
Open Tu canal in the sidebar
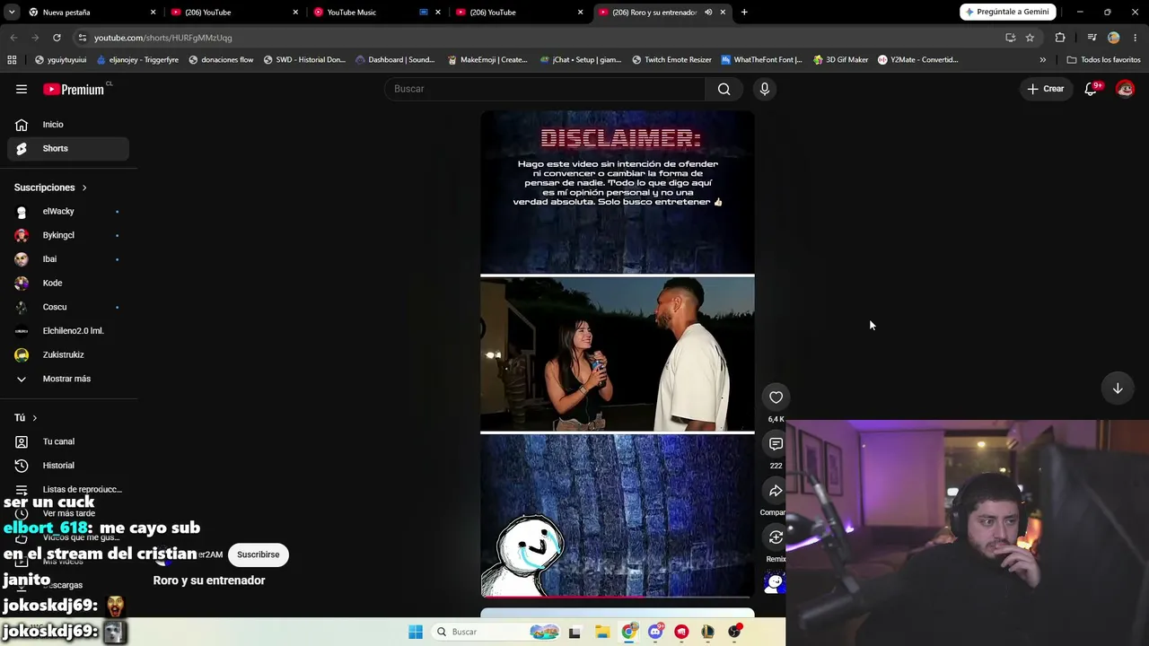68,441
